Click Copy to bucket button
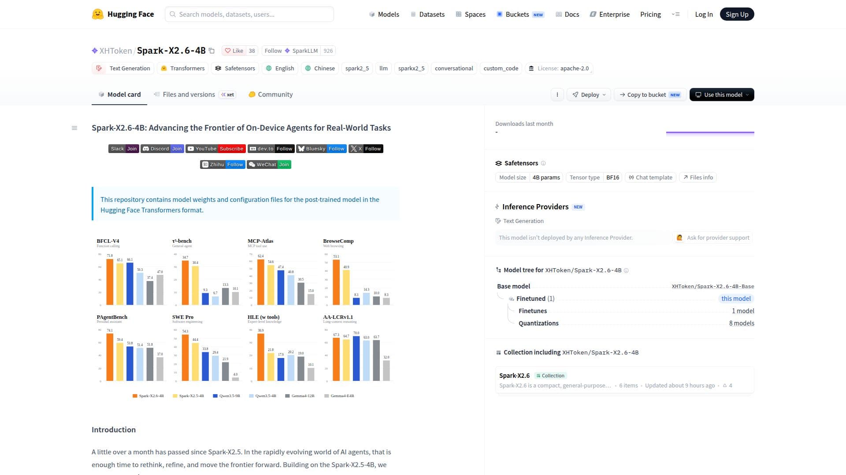The height and width of the screenshot is (475, 846). [x=650, y=95]
